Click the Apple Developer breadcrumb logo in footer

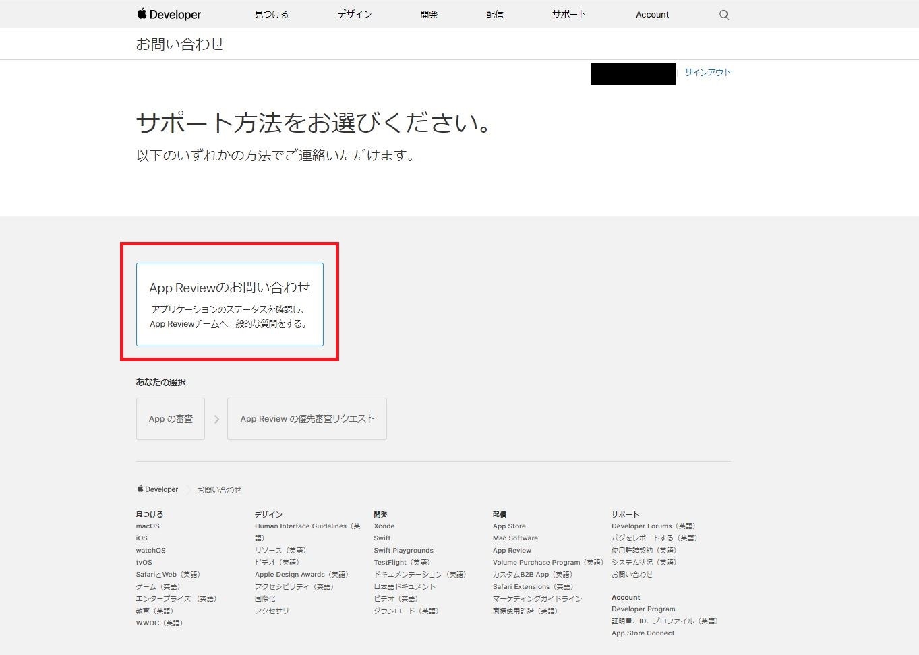click(158, 489)
